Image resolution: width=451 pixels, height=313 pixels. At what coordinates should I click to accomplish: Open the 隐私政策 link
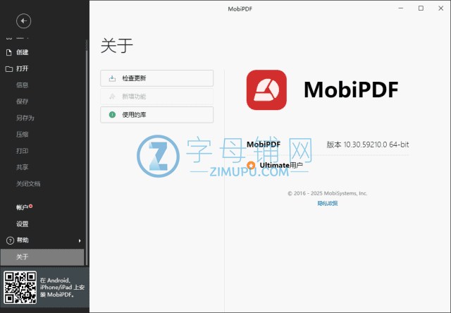pos(327,204)
